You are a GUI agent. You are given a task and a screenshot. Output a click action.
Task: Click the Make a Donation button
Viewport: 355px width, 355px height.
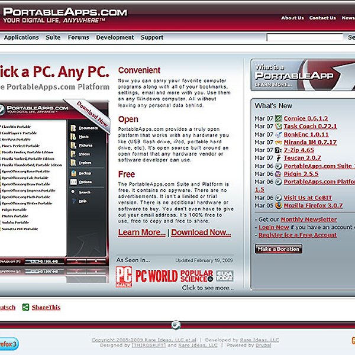tap(279, 249)
